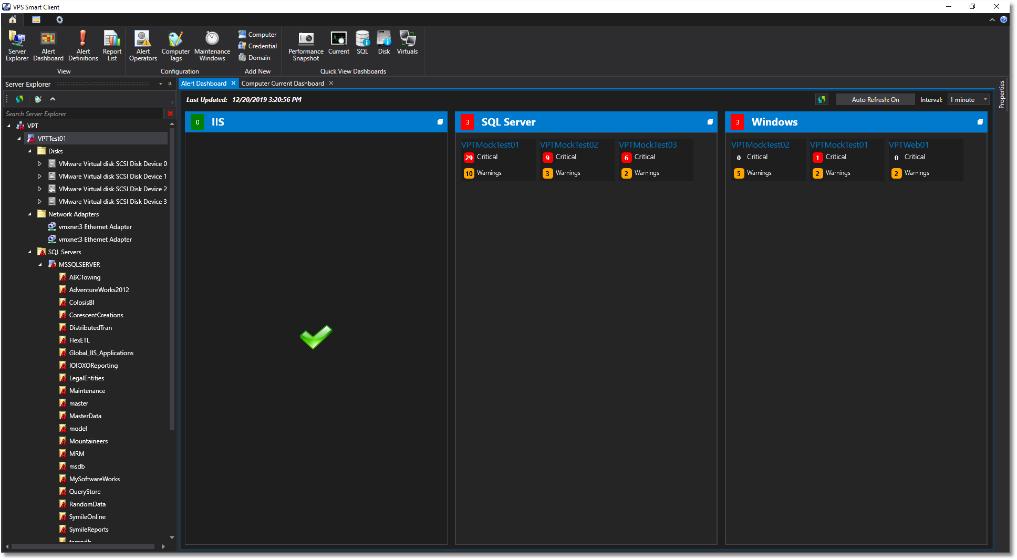The image size is (1017, 560).
Task: Click the Maintenance Windows icon
Action: coord(211,45)
